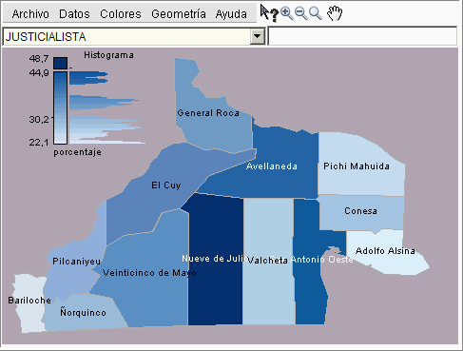Activate the zoom in magnifier
463x351 pixels.
pos(287,13)
